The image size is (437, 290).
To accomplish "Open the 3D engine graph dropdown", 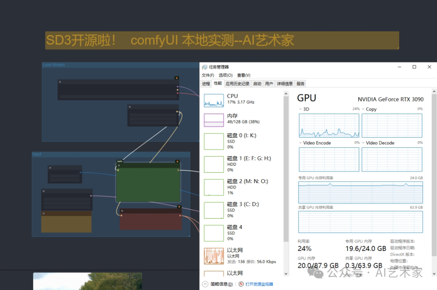I will [x=301, y=109].
